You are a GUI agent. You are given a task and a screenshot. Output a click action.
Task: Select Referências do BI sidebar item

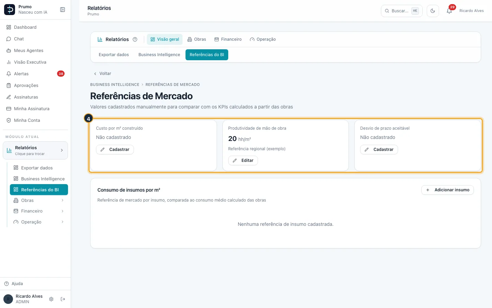(39, 190)
